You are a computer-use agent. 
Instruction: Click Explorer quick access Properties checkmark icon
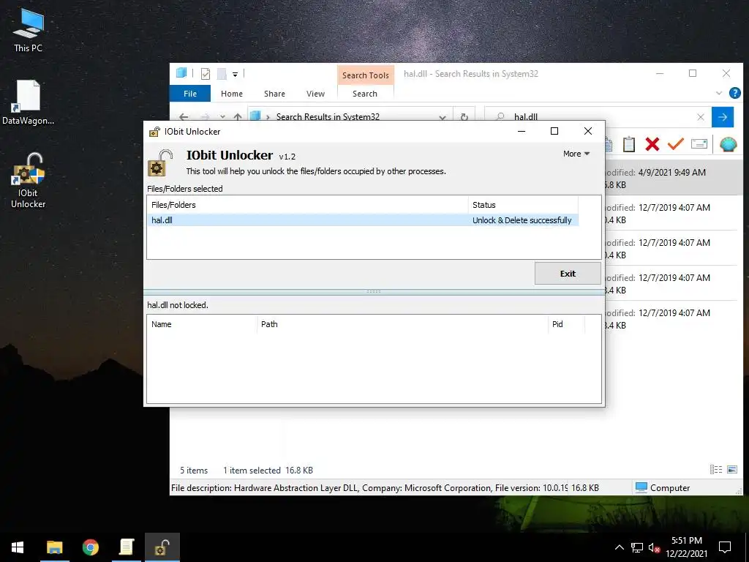coord(206,74)
